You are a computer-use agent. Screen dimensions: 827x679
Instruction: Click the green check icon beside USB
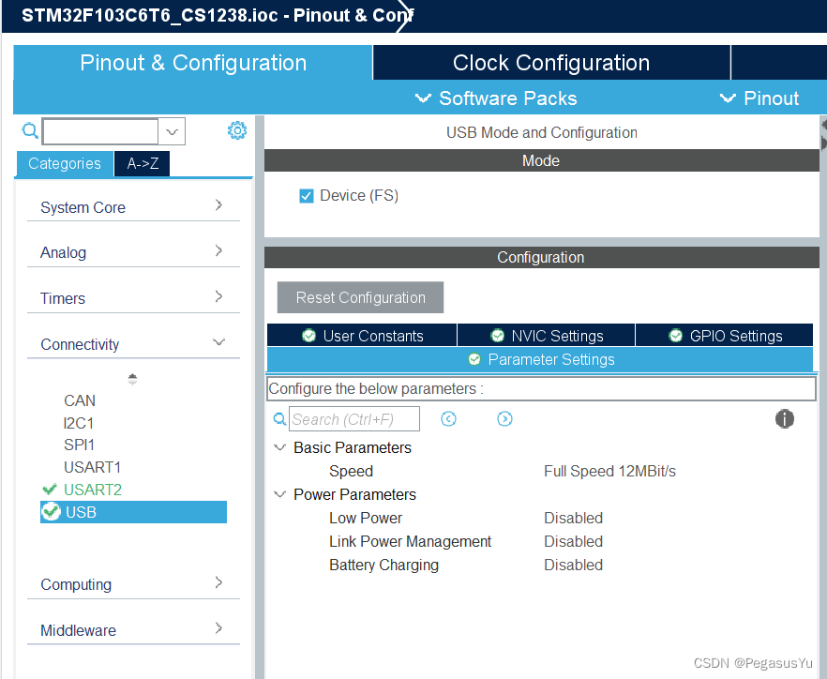(x=52, y=512)
